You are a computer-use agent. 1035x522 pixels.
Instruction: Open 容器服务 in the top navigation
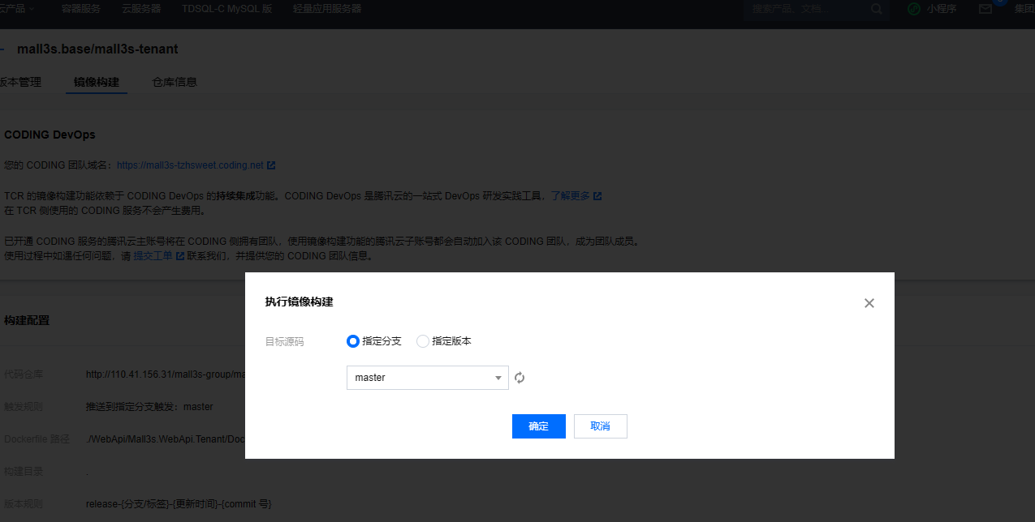[x=81, y=9]
